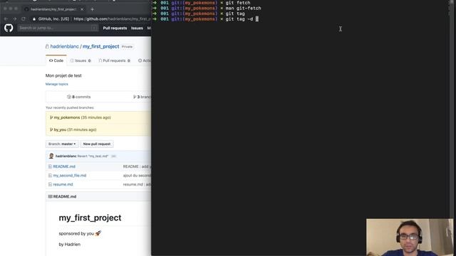The image size is (456, 256).
Task: View the 8 commits history
Action: pos(79,97)
